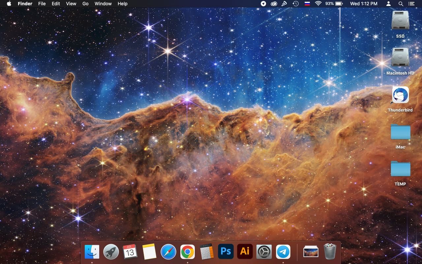Viewport: 422px width, 264px height.
Task: Open Launchpad from the Dock
Action: pyautogui.click(x=111, y=252)
